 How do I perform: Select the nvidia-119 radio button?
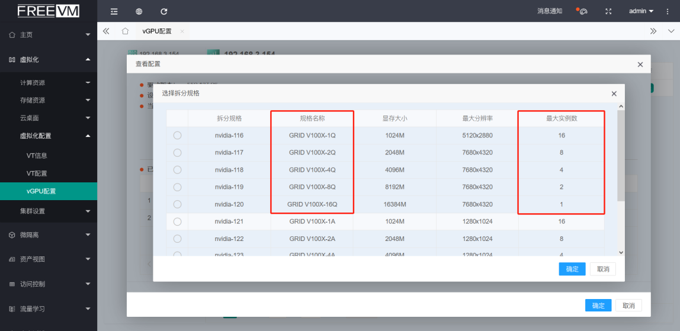177,187
